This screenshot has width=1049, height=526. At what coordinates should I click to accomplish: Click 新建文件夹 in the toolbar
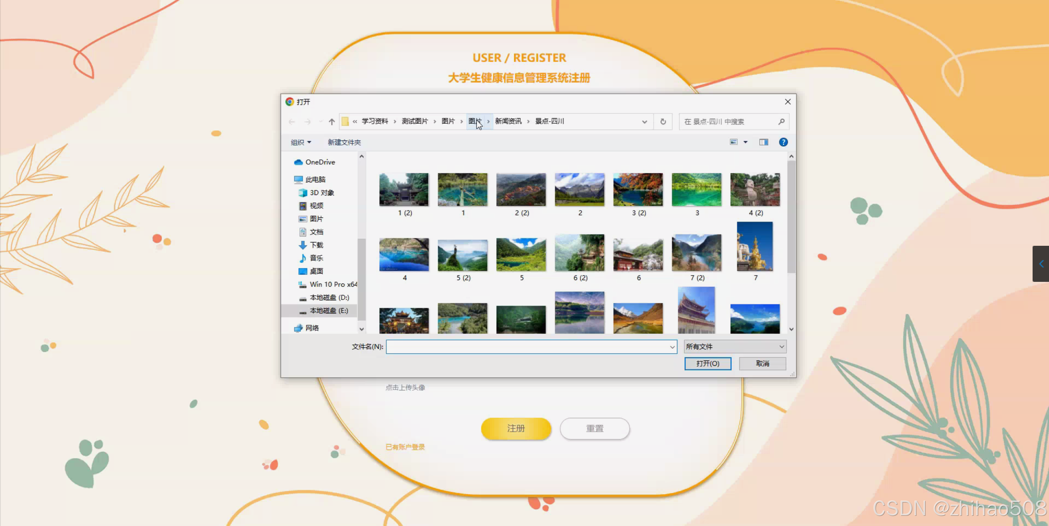pos(344,142)
